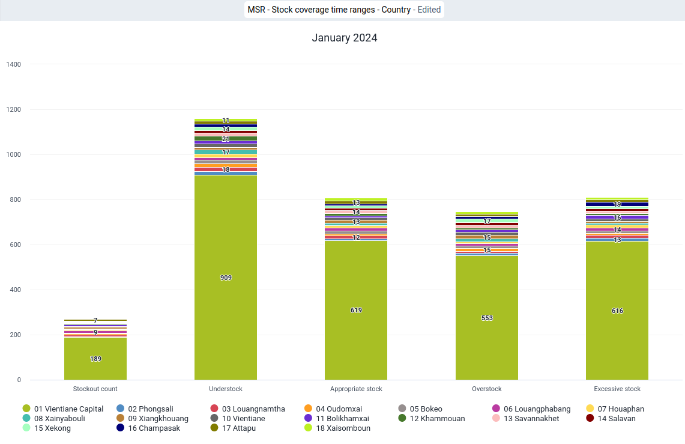This screenshot has width=685, height=444.
Task: Click the 03 Louangnamtha red legend dot
Action: 214,409
